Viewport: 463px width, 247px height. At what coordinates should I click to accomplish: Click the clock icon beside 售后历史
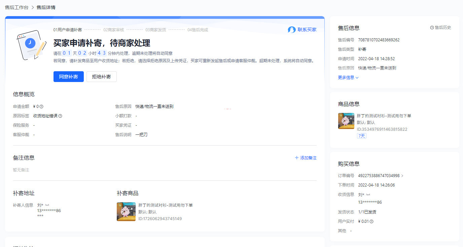pyautogui.click(x=432, y=28)
